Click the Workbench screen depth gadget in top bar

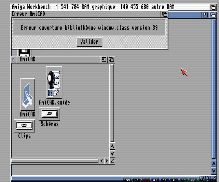coord(213,7)
